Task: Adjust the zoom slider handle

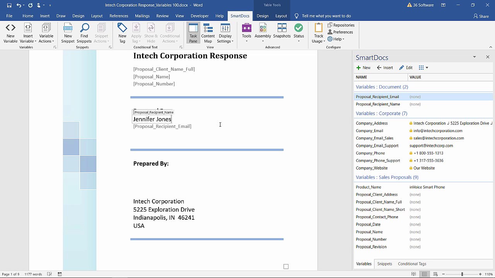Action: (x=462, y=274)
